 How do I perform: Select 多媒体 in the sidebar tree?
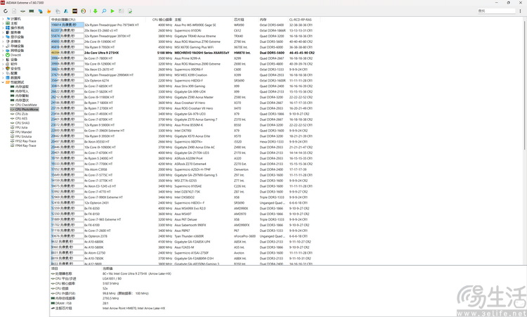pos(15,41)
